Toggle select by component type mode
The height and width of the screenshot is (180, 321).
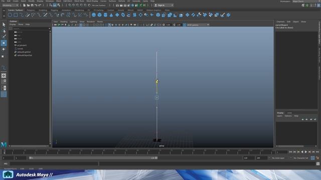pyautogui.click(x=59, y=5)
